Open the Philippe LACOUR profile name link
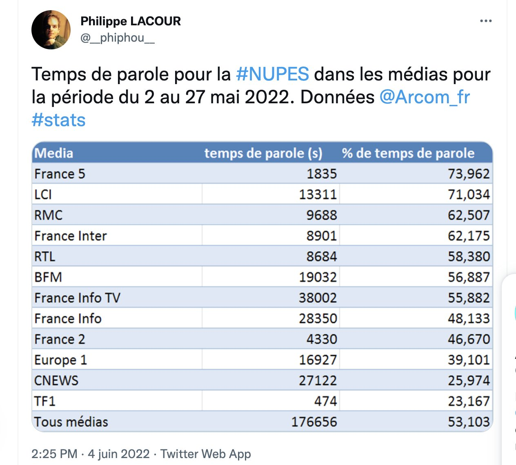This screenshot has width=516, height=465. [131, 21]
